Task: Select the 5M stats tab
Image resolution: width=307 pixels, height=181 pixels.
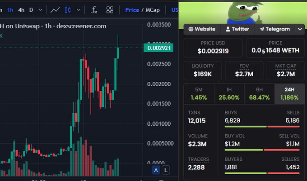Action: [x=199, y=94]
